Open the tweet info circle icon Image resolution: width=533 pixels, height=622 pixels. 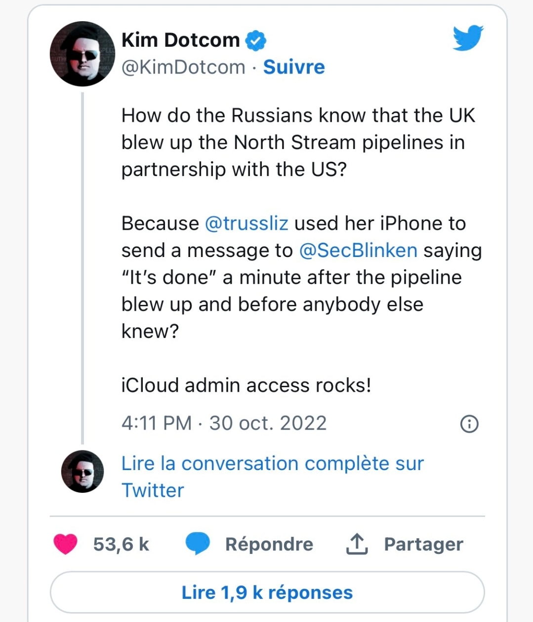tap(469, 424)
